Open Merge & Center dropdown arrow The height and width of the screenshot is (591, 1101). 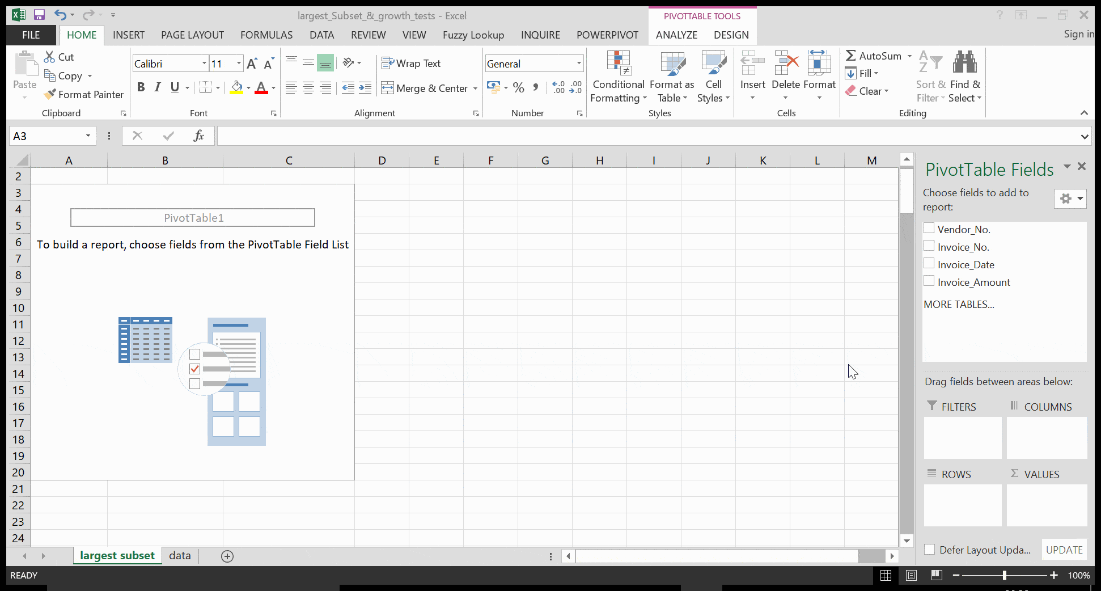tap(475, 88)
